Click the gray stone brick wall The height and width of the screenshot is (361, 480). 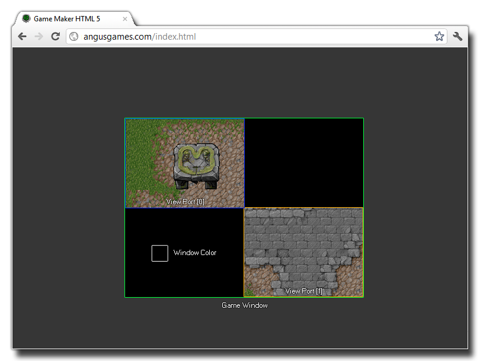tap(296, 243)
